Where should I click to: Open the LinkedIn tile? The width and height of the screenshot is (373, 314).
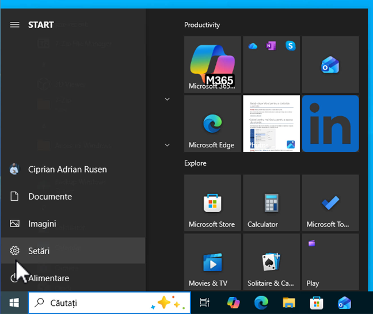point(330,124)
